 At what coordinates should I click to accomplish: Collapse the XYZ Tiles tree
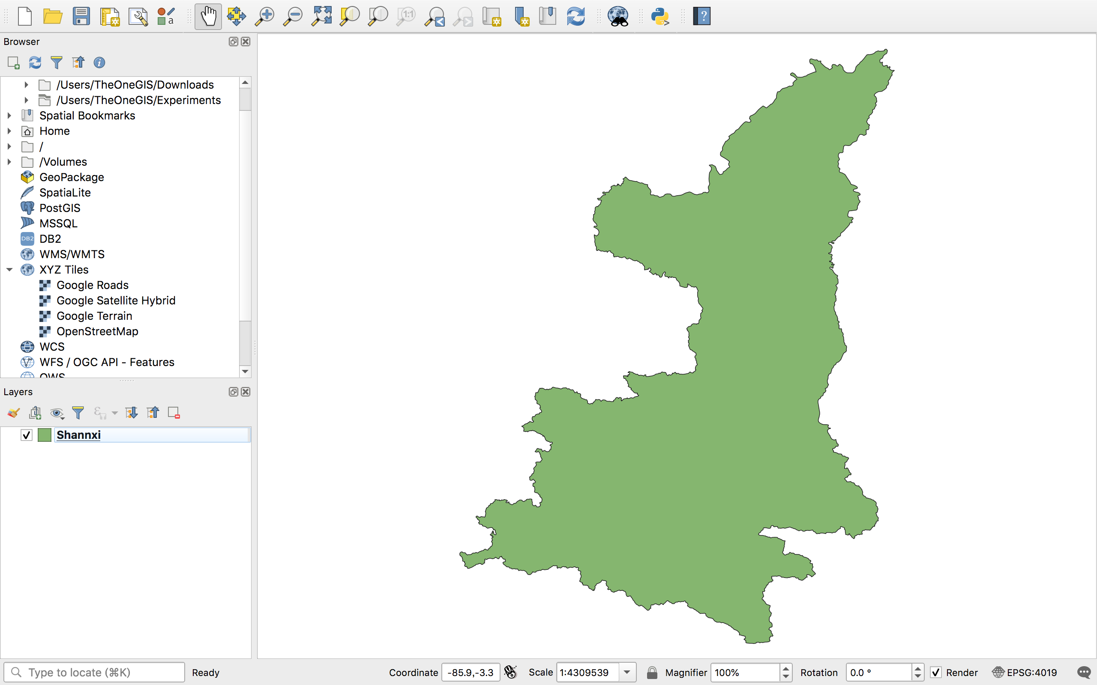point(9,270)
